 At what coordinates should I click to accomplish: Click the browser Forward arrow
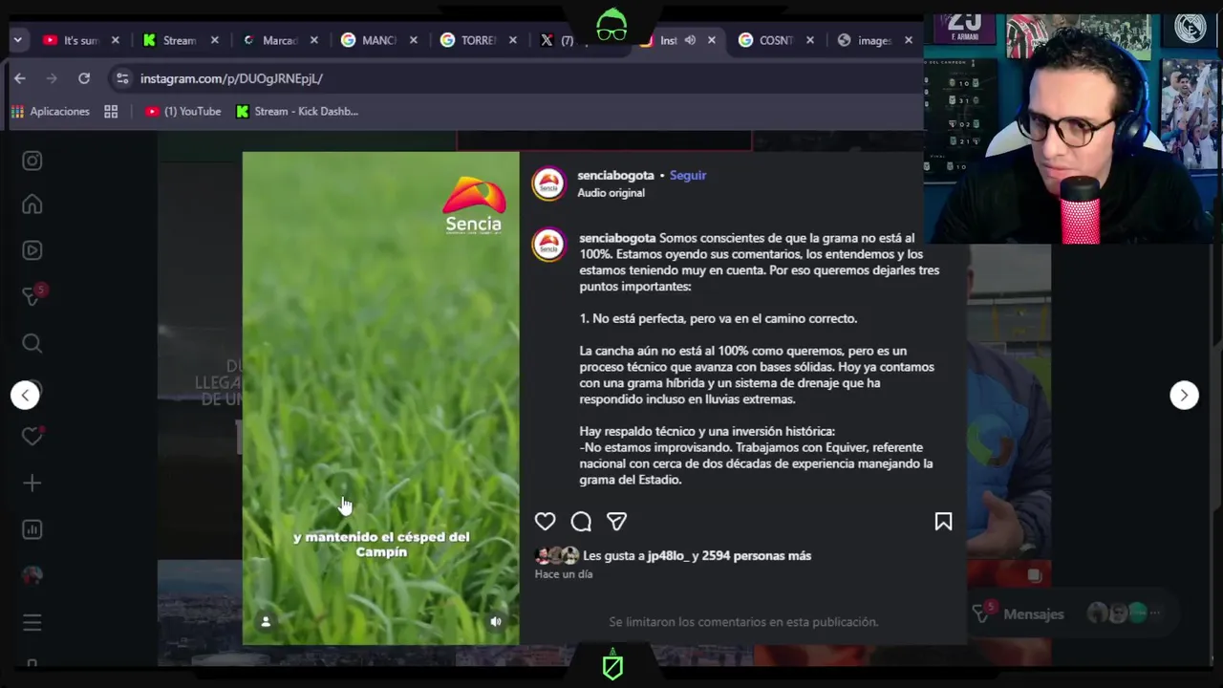click(x=52, y=78)
